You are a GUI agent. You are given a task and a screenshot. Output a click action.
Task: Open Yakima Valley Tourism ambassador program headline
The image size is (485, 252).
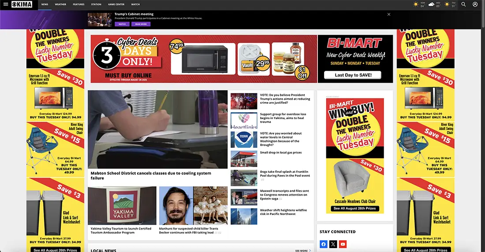(121, 230)
